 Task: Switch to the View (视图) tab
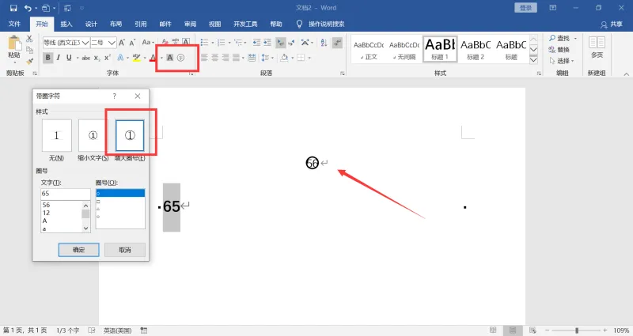click(x=214, y=25)
